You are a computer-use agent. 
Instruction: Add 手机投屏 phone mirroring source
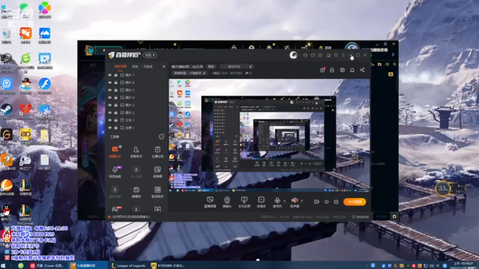pos(244,202)
